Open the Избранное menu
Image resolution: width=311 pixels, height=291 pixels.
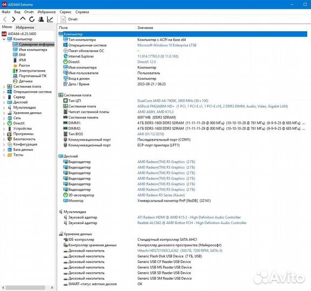click(46, 12)
